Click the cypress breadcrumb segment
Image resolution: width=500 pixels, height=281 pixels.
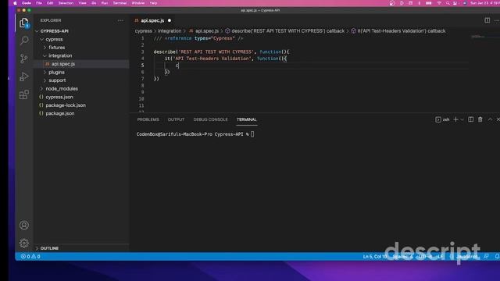tap(144, 31)
